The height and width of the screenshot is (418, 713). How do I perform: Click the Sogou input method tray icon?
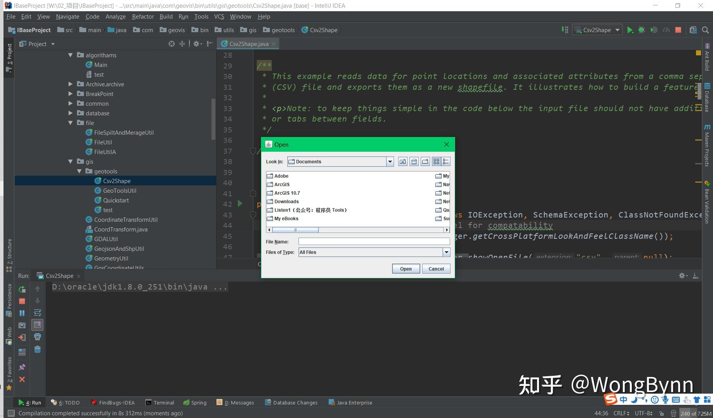(x=611, y=399)
